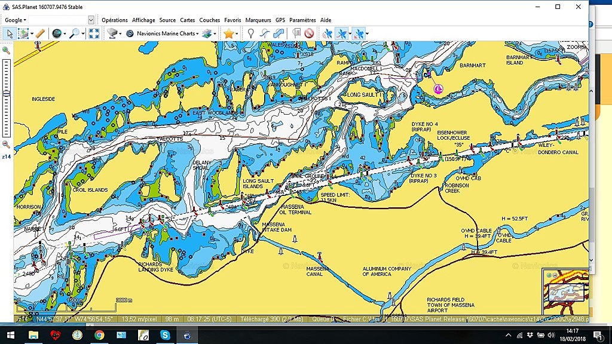Screen dimensions: 612x344
Task: Expand the zoom magnifier dropdown arrow
Action: 82,34
